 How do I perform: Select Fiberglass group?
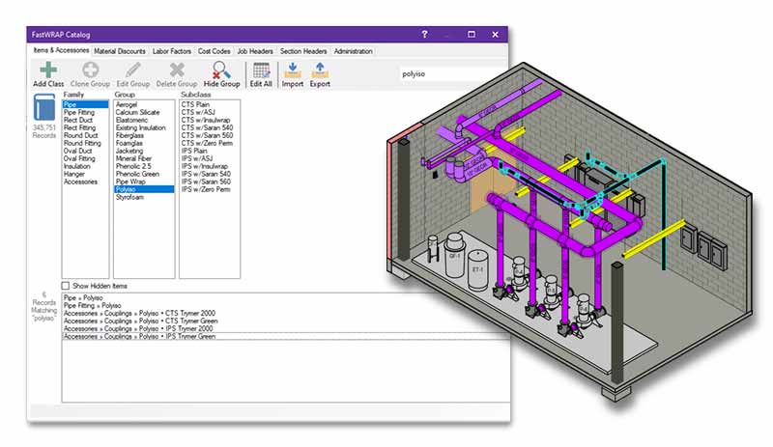[144, 135]
